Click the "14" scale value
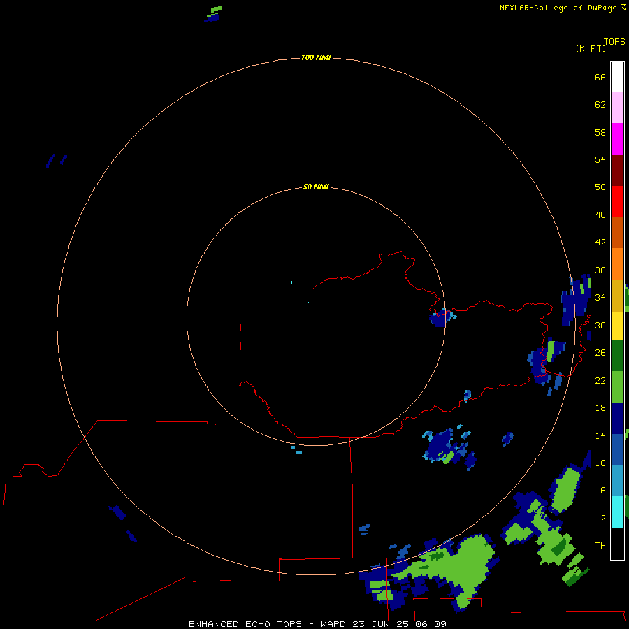This screenshot has width=629, height=629. click(600, 435)
